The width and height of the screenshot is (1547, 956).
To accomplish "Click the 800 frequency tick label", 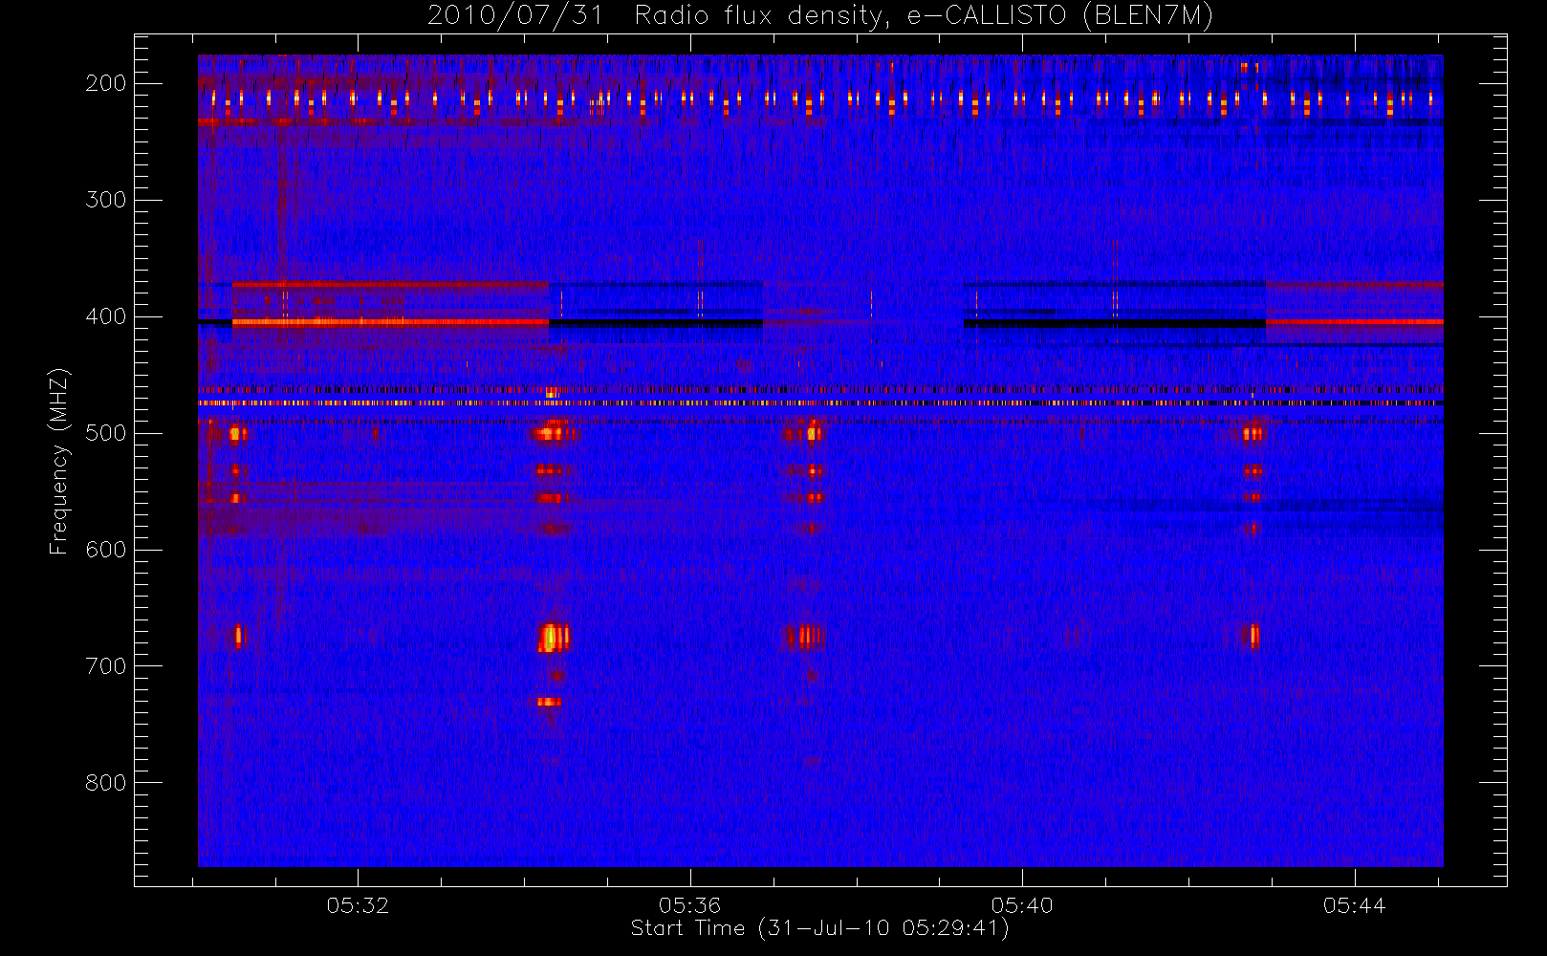I will coord(106,783).
